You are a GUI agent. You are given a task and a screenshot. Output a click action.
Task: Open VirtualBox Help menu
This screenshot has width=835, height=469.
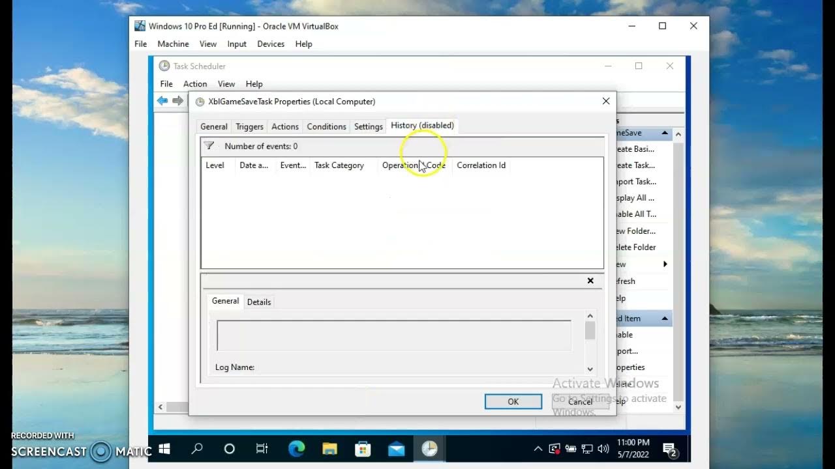tap(303, 44)
